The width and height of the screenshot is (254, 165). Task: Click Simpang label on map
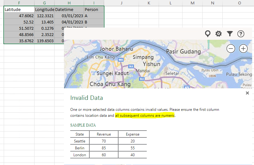tap(143, 57)
